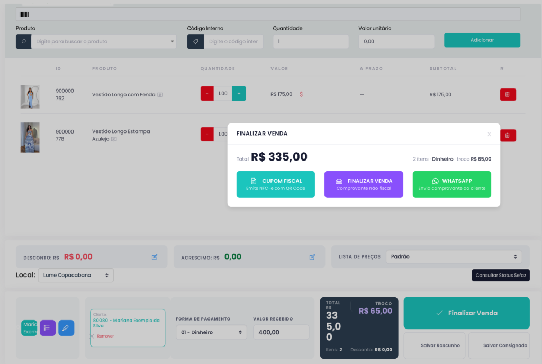Click Salvar Consignado button
The image size is (542, 364).
tap(500, 345)
